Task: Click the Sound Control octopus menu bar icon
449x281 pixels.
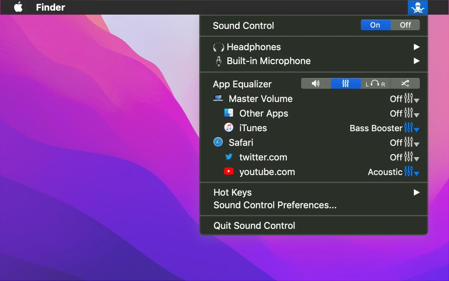Action: click(x=418, y=7)
